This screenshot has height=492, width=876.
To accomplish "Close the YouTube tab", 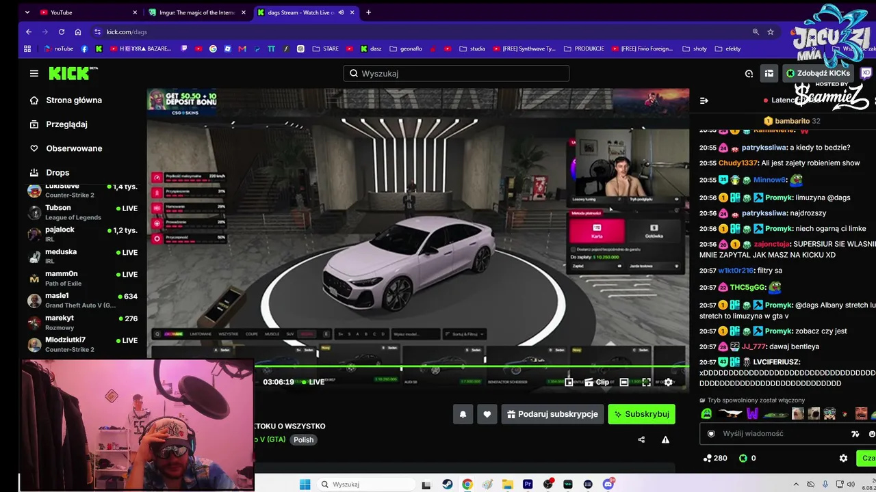I will pos(135,12).
